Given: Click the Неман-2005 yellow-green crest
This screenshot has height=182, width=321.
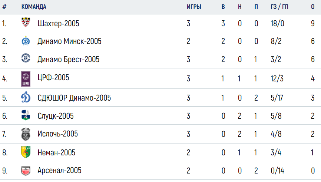Looking at the screenshot, I should pyautogui.click(x=26, y=152).
